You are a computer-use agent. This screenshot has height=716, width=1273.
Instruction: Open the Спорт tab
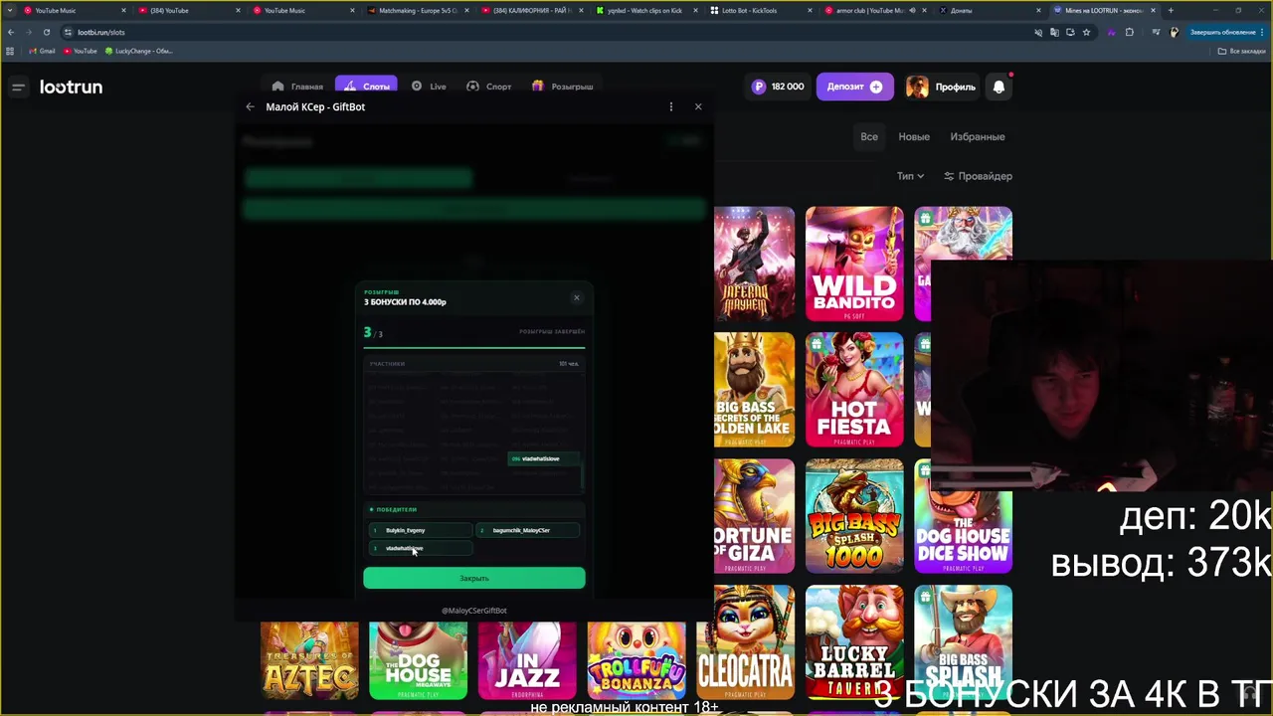488,87
